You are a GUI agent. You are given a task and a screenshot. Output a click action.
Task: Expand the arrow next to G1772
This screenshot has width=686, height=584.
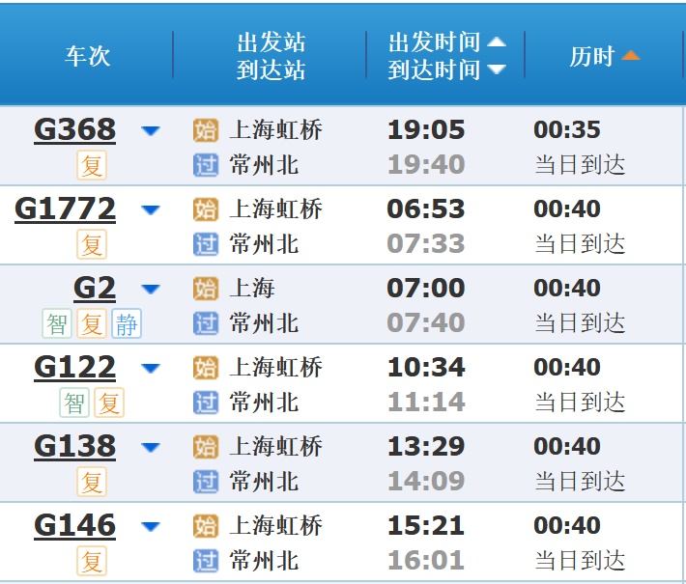151,209
